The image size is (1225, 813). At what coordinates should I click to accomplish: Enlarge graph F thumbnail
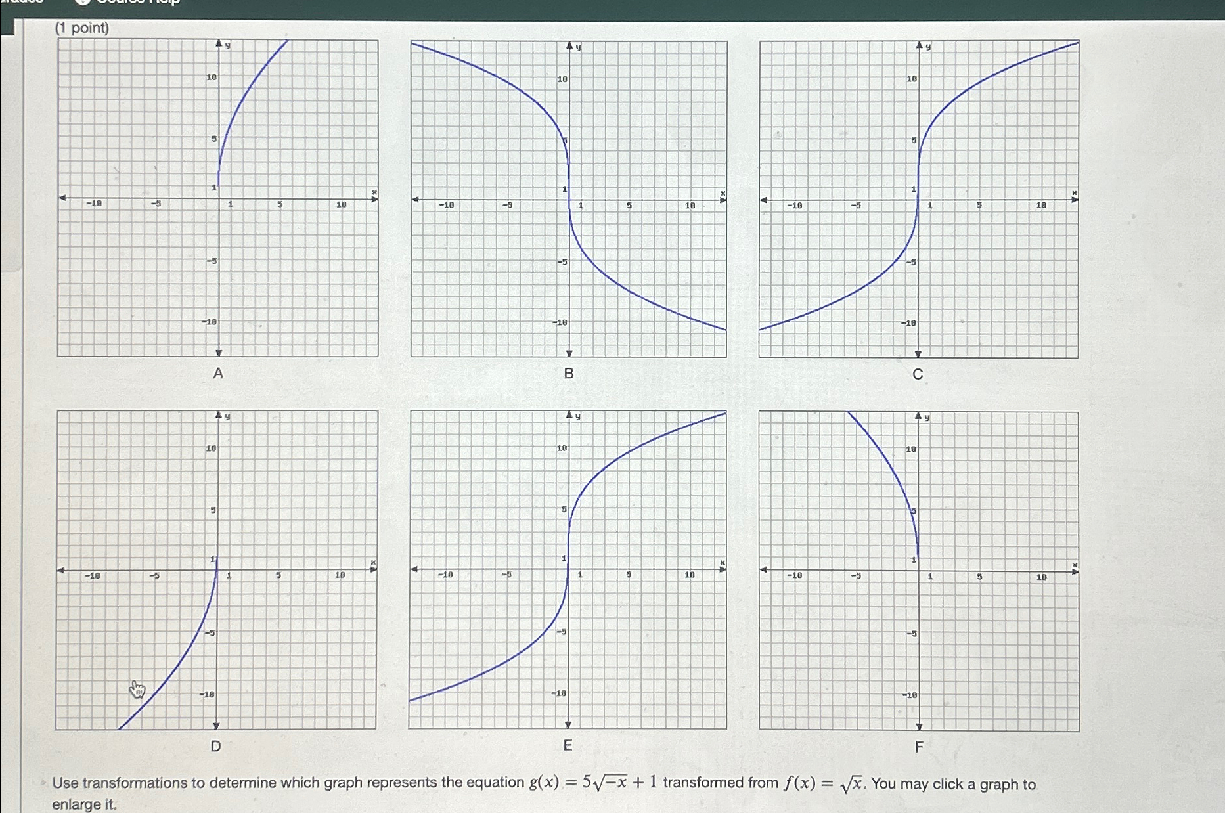(x=919, y=571)
